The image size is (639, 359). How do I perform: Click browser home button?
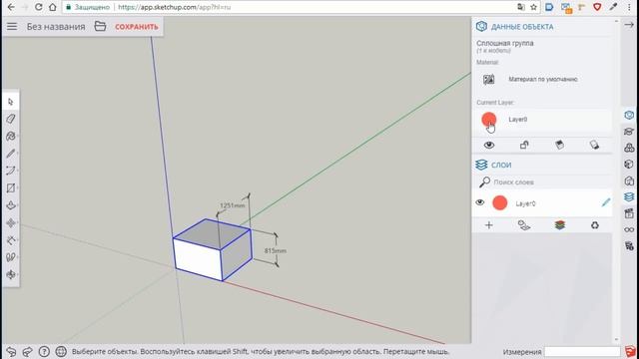pyautogui.click(x=53, y=7)
